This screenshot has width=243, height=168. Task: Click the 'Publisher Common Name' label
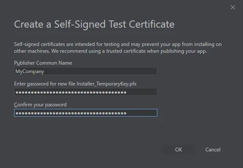[x=43, y=63]
